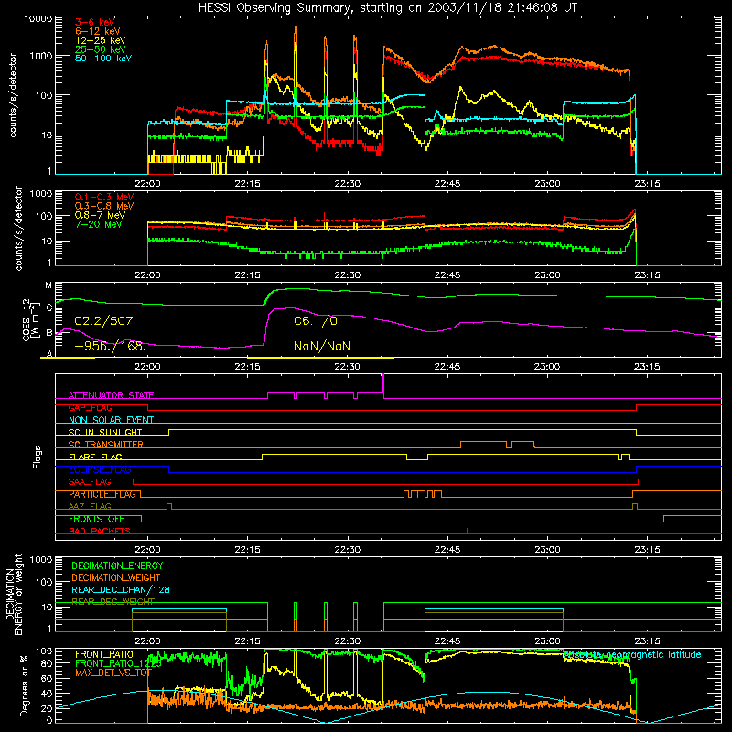Click the 10000 y-axis tick label
Viewport: 732px width, 732px height.
(38, 18)
